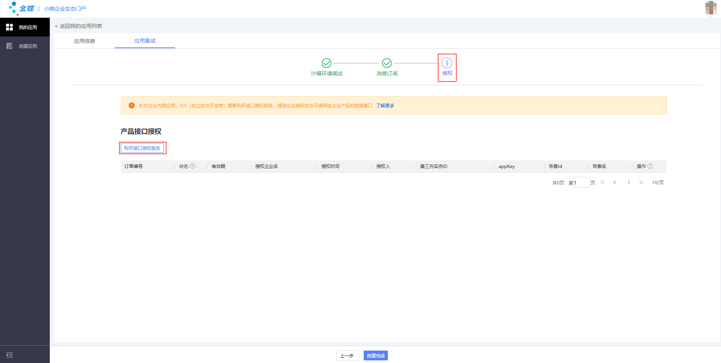Switch to the 应用信息 tab
This screenshot has width=721, height=363.
click(85, 41)
